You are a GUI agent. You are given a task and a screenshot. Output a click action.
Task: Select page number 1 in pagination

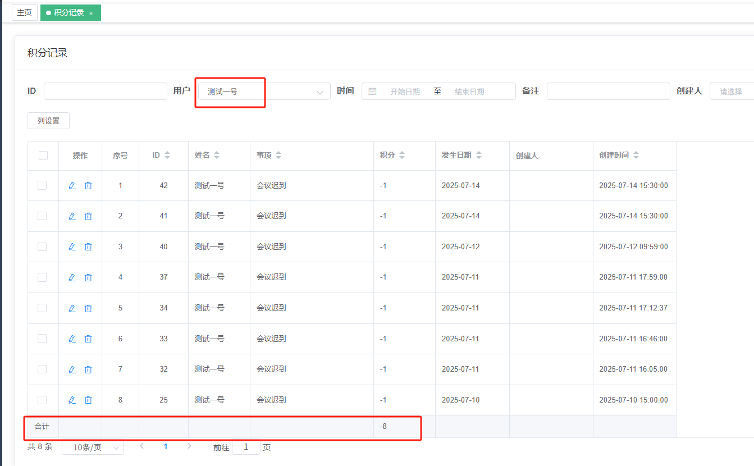[166, 446]
